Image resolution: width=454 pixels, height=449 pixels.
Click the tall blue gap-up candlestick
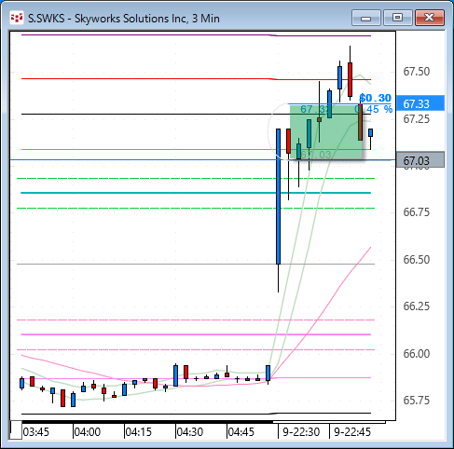[278, 197]
